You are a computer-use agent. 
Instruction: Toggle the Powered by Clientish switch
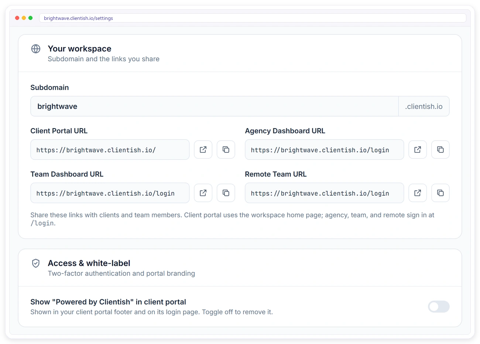pos(439,306)
